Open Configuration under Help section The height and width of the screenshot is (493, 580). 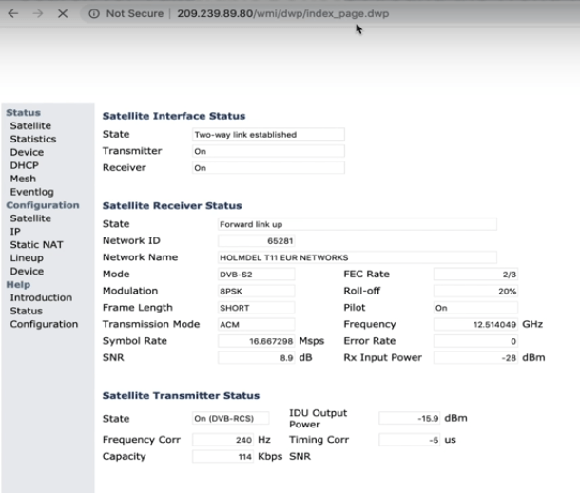(44, 325)
